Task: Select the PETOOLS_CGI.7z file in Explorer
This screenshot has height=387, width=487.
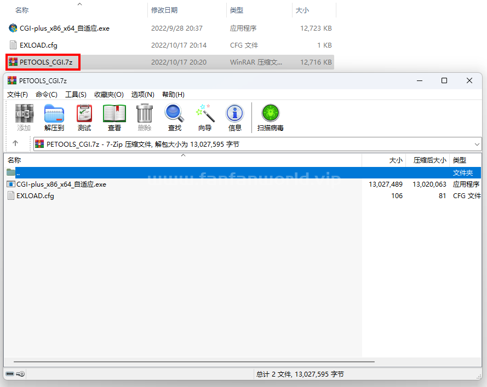Action: click(46, 62)
